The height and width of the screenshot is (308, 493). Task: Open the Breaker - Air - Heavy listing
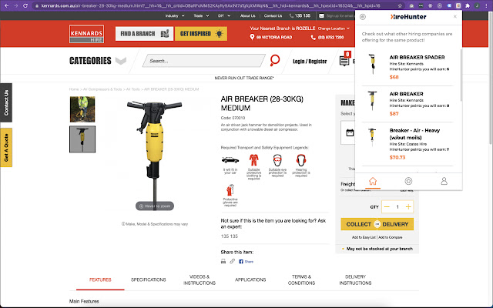tap(407, 144)
